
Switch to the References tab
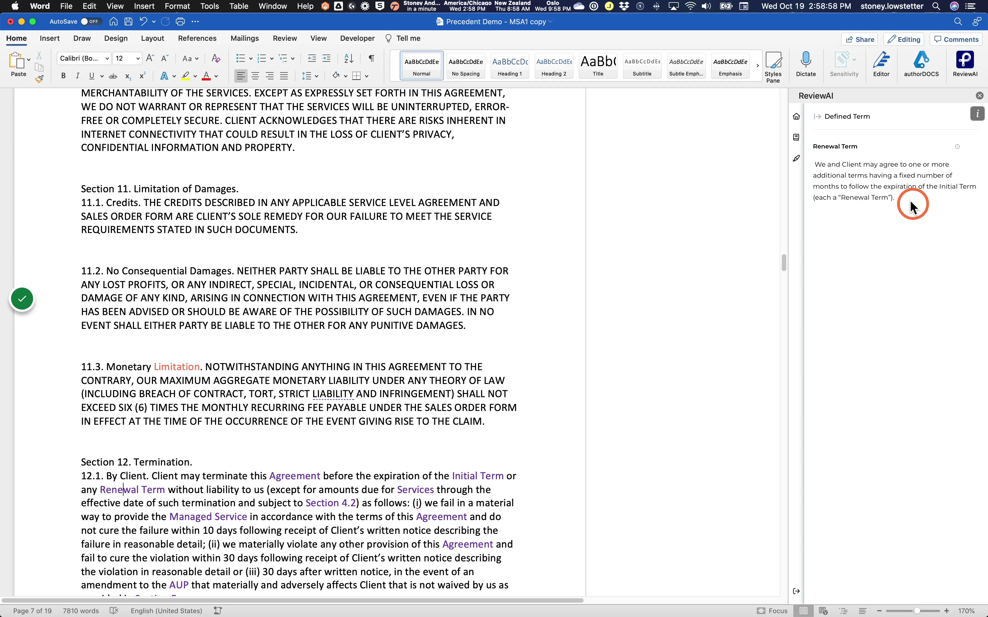(x=197, y=38)
